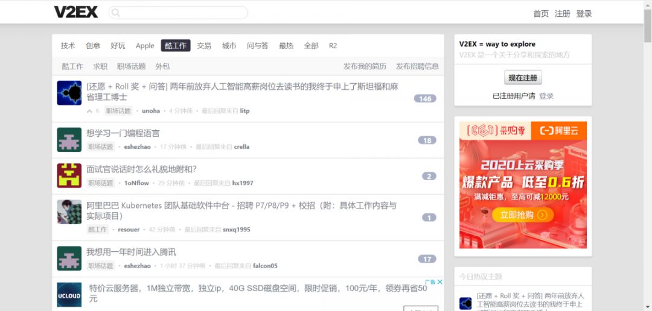Open the 阿里巴巴 Kubernetes recruiting topic
This screenshot has width=652, height=311.
pos(241,210)
